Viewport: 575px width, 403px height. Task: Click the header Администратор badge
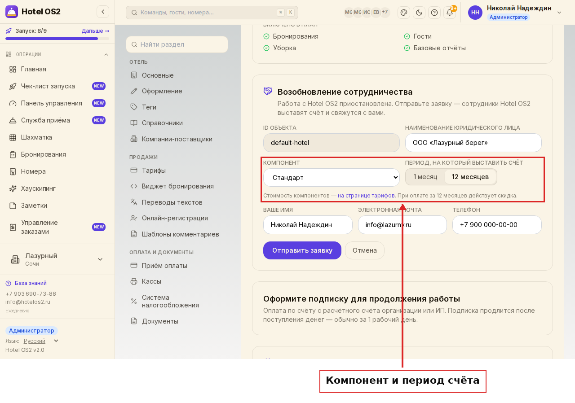pos(509,17)
